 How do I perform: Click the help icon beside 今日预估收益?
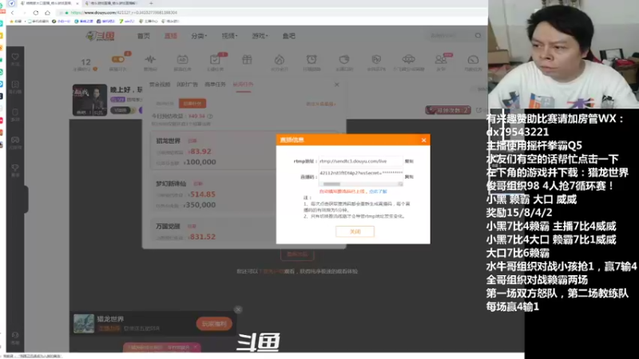pos(210,116)
